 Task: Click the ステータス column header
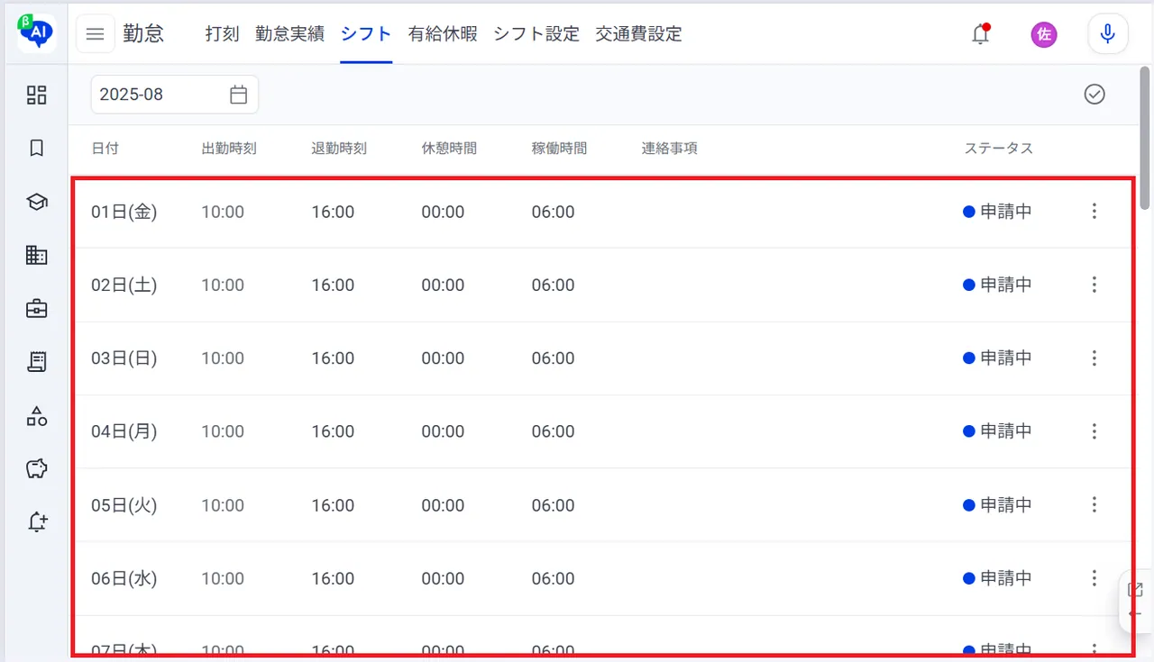pos(999,149)
